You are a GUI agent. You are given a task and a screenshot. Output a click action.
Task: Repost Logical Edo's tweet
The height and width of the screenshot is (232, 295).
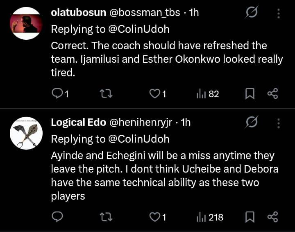click(x=106, y=216)
